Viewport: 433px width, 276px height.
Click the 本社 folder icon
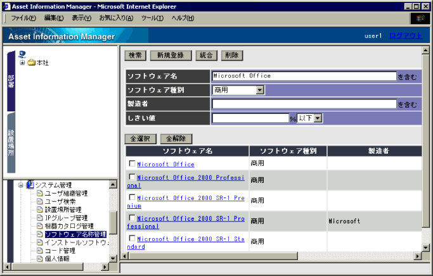coord(32,63)
